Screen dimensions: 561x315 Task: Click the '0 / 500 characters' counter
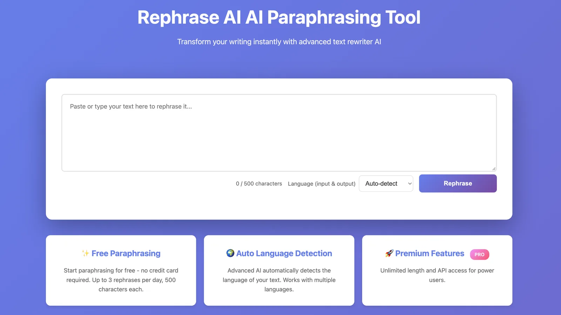259,184
